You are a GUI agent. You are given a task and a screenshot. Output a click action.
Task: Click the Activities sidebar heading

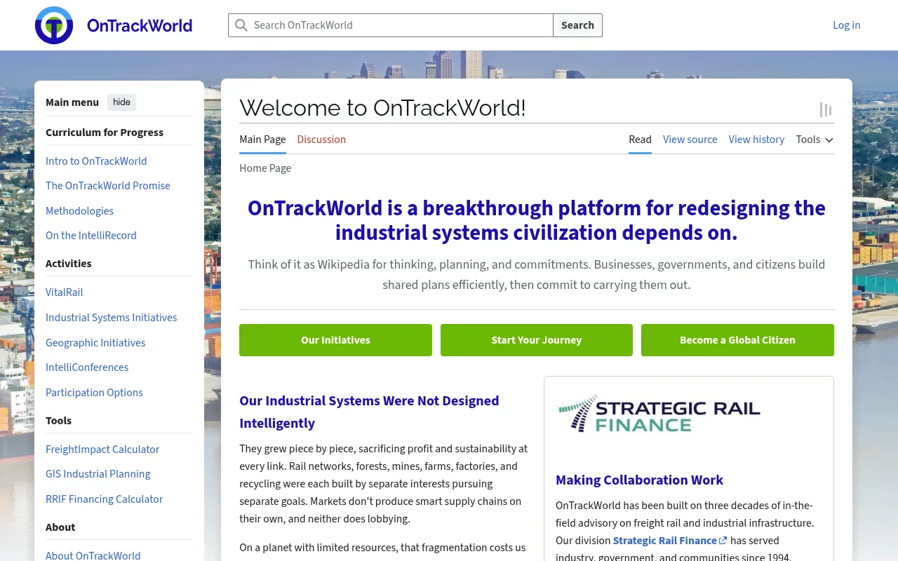(x=69, y=264)
